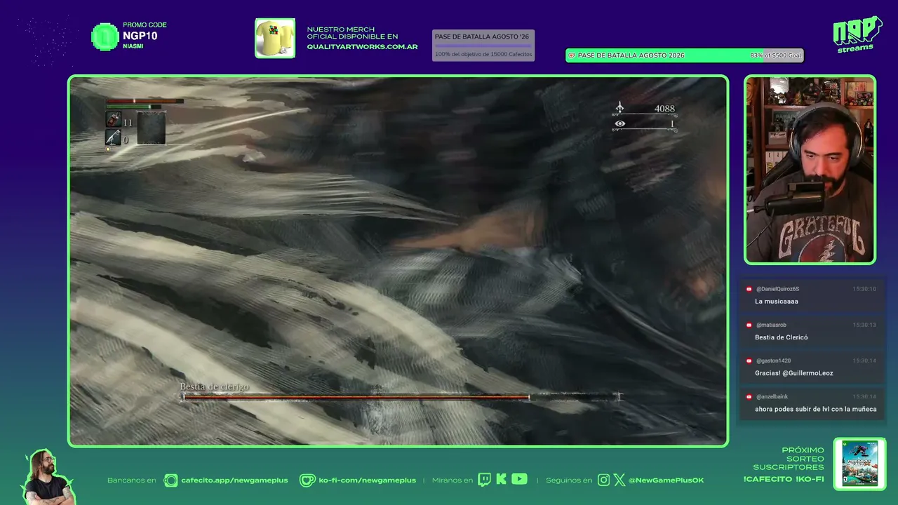The image size is (898, 505).
Task: Select the blood vial item icon
Action: (113, 120)
